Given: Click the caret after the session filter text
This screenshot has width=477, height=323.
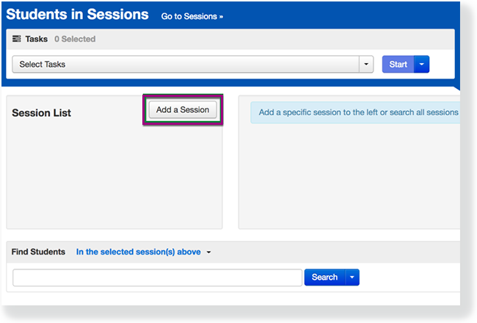Looking at the screenshot, I should pyautogui.click(x=208, y=253).
